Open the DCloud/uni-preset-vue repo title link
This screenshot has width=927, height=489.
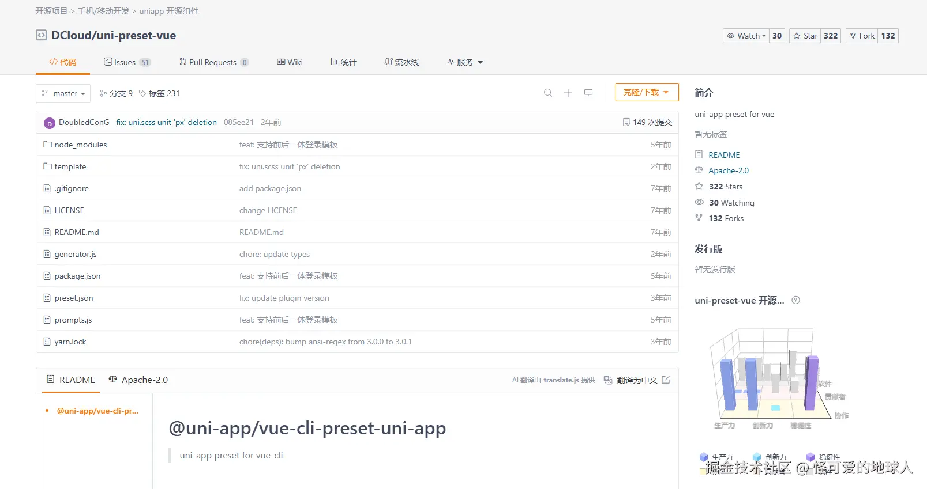pyautogui.click(x=114, y=35)
